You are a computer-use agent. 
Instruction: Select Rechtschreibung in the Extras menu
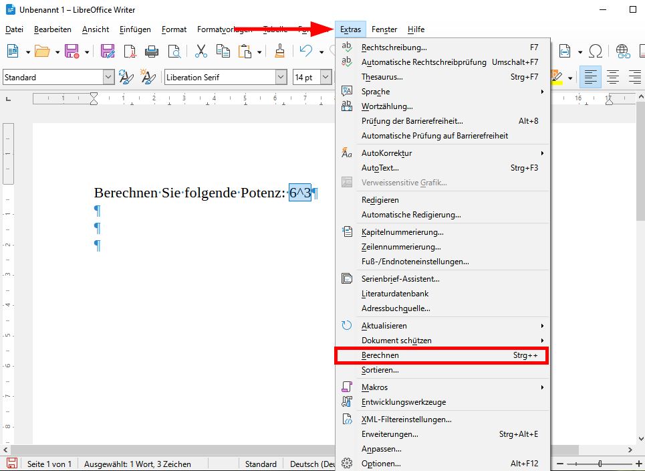click(x=394, y=47)
